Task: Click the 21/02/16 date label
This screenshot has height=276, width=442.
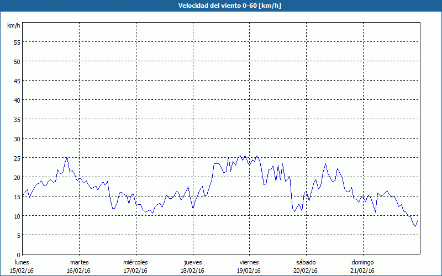Action: (x=362, y=270)
